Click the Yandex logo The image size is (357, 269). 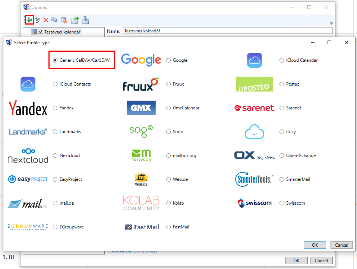pyautogui.click(x=28, y=108)
